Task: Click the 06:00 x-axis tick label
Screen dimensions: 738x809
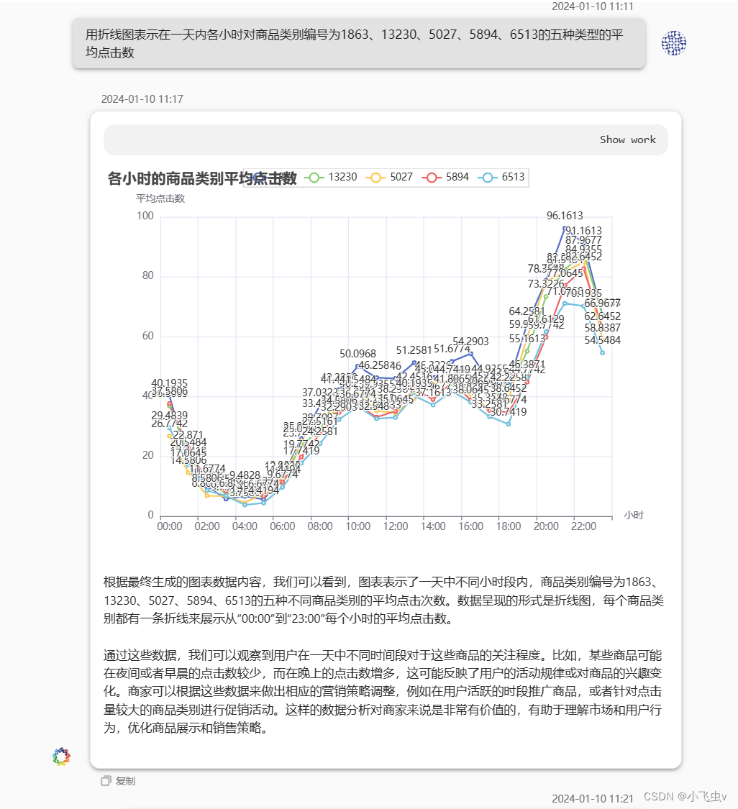Action: point(282,526)
